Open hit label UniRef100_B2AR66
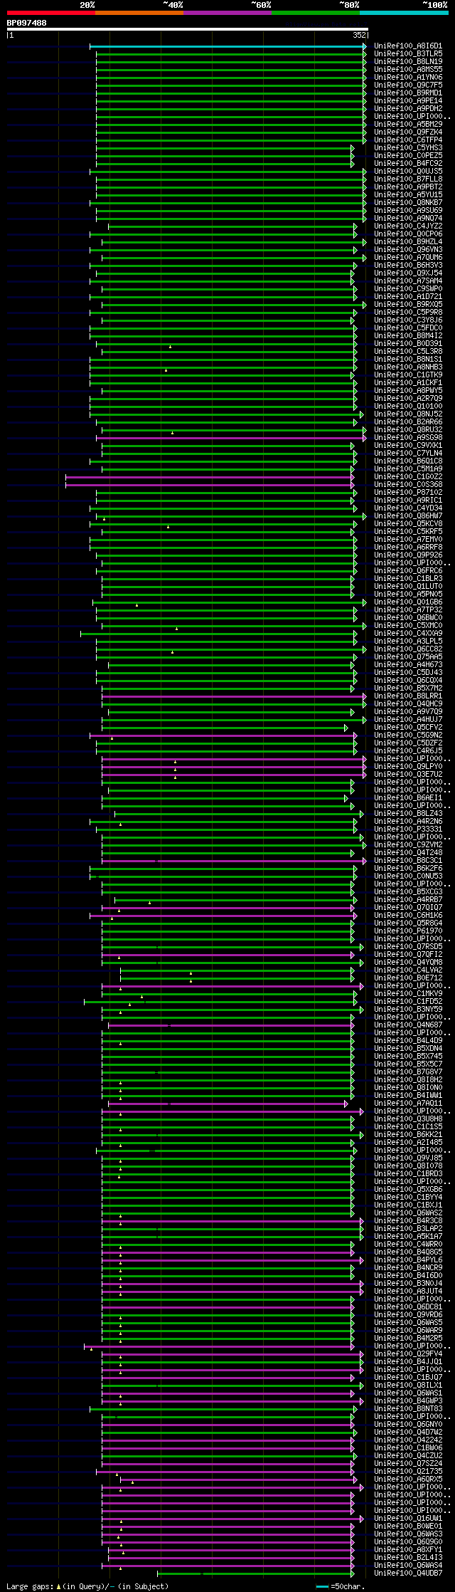The width and height of the screenshot is (455, 1592). coord(408,422)
